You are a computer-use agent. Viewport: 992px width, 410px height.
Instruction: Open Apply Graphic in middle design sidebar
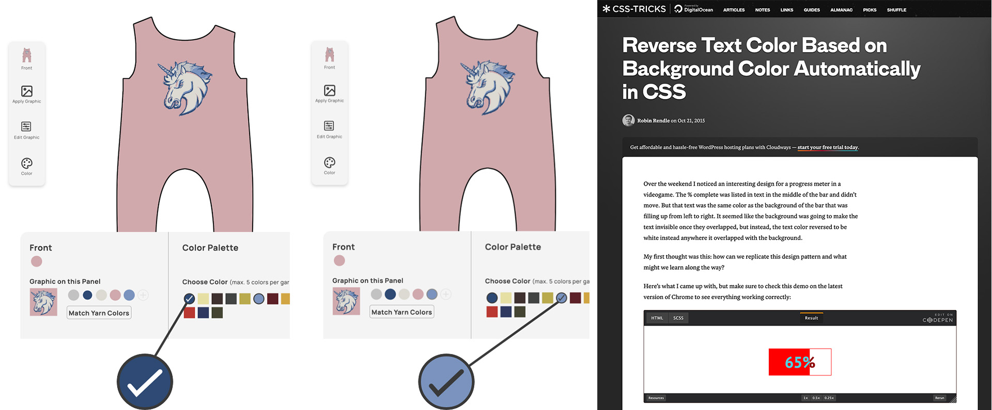tap(330, 94)
